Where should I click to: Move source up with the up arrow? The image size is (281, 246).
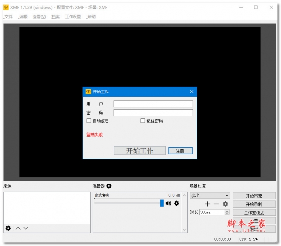(18, 228)
